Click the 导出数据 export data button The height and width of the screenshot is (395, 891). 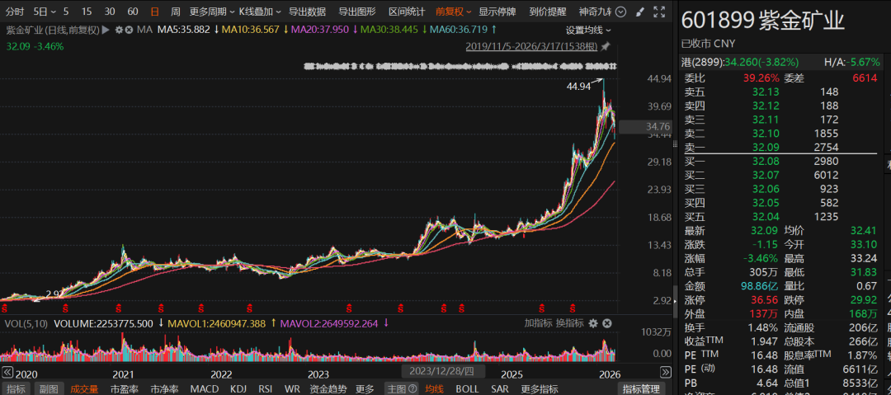point(307,12)
